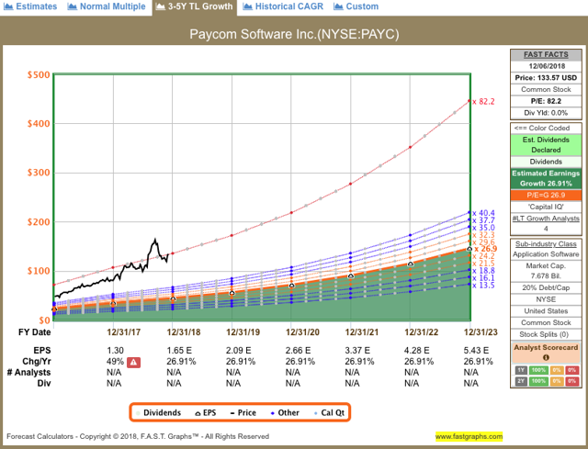This screenshot has width=588, height=449.
Task: Click the Stock Splits (0) entry
Action: [546, 334]
